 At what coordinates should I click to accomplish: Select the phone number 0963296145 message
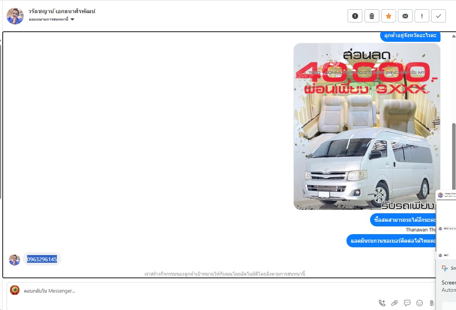[42, 259]
